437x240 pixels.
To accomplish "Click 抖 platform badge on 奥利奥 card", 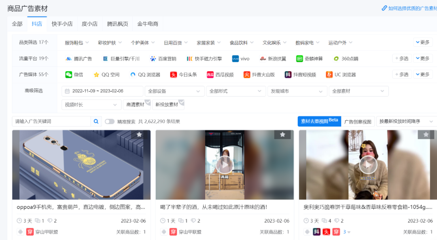I will [x=316, y=232].
